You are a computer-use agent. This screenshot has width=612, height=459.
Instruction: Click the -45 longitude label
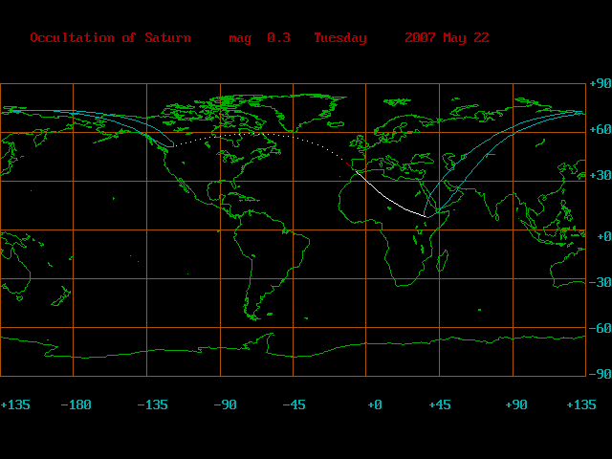coord(294,405)
